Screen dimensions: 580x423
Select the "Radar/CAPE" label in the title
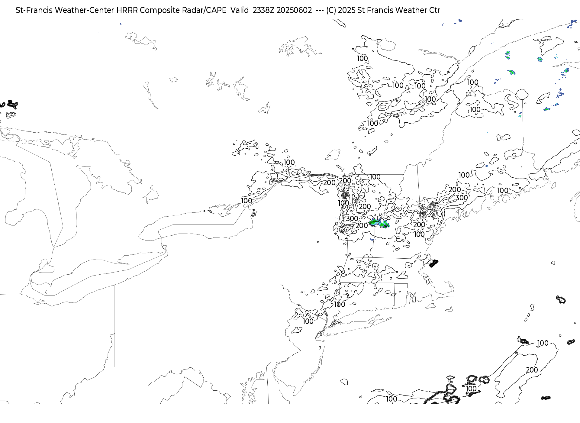(x=204, y=10)
